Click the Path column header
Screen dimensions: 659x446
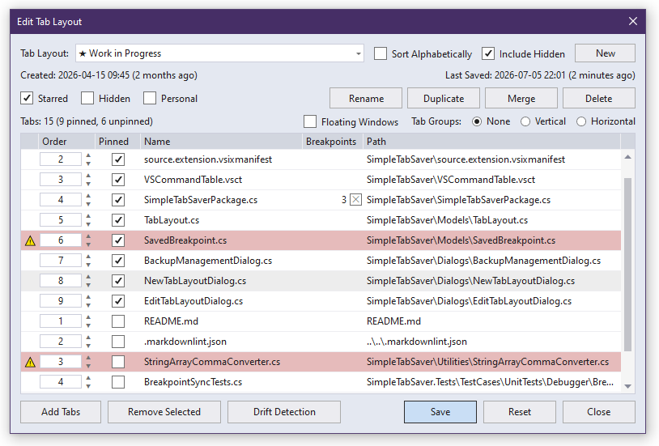tap(491, 142)
